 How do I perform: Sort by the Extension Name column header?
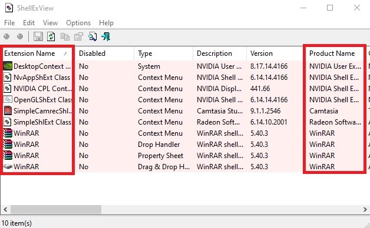pos(38,53)
